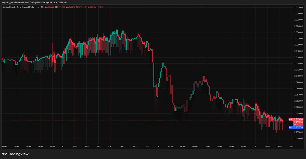Click the 2.324000 price axis label
Screen dimensions: 306x159
[298, 32]
